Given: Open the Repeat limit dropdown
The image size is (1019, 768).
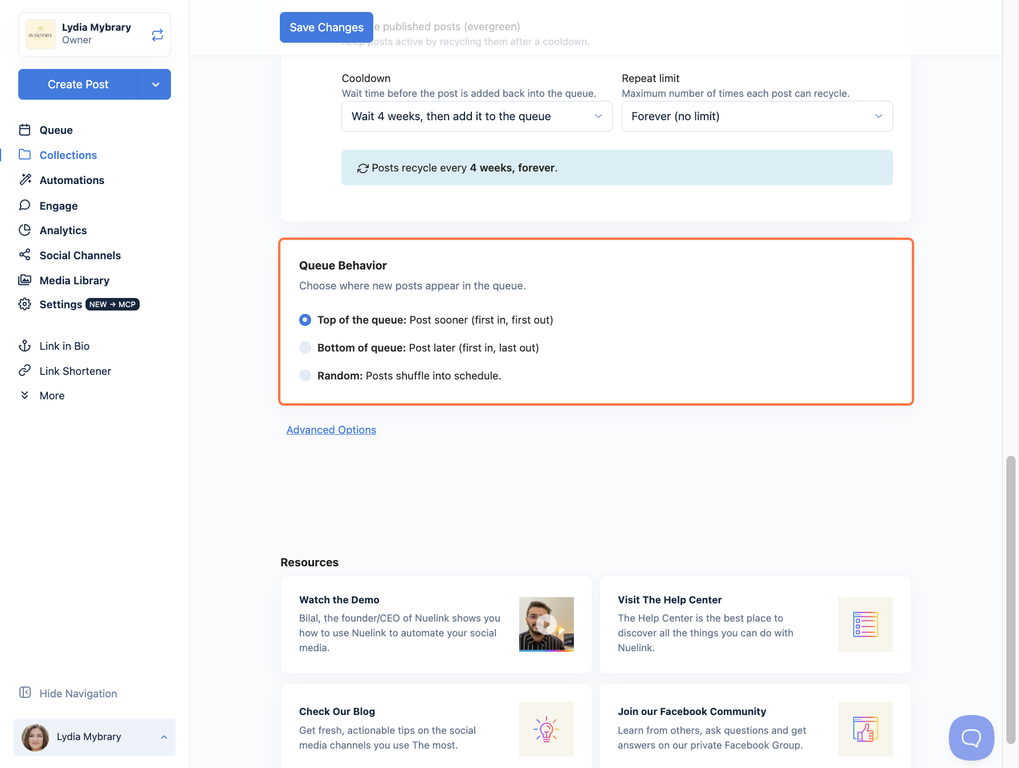Looking at the screenshot, I should point(757,116).
